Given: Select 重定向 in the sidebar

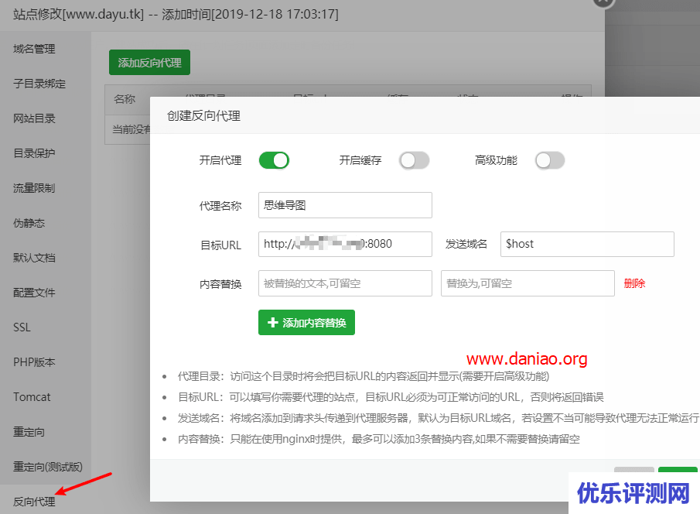Looking at the screenshot, I should coord(29,432).
